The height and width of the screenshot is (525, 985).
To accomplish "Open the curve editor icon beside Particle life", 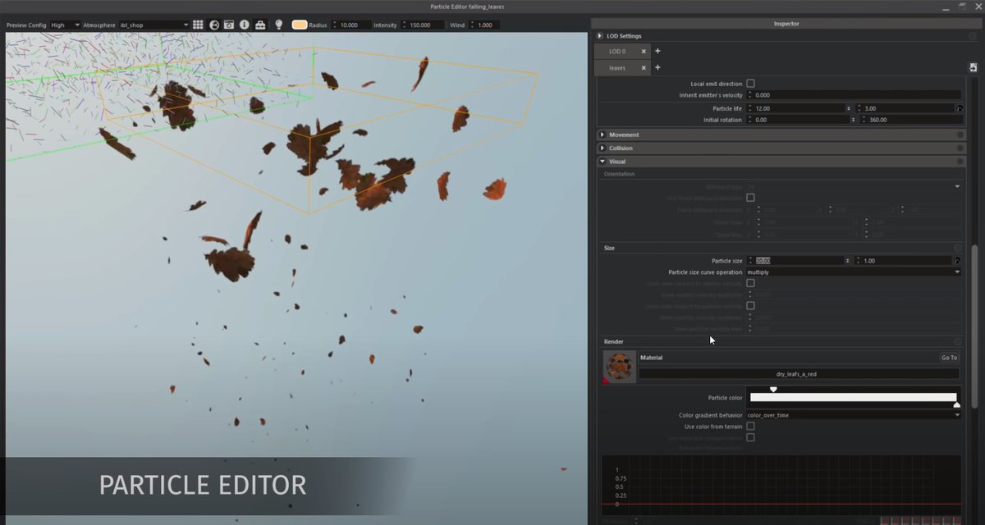I will (958, 108).
